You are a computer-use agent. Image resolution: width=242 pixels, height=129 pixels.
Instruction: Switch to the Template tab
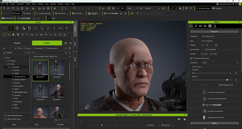(x=17, y=43)
